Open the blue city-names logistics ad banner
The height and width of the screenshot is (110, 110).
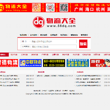[78, 63]
